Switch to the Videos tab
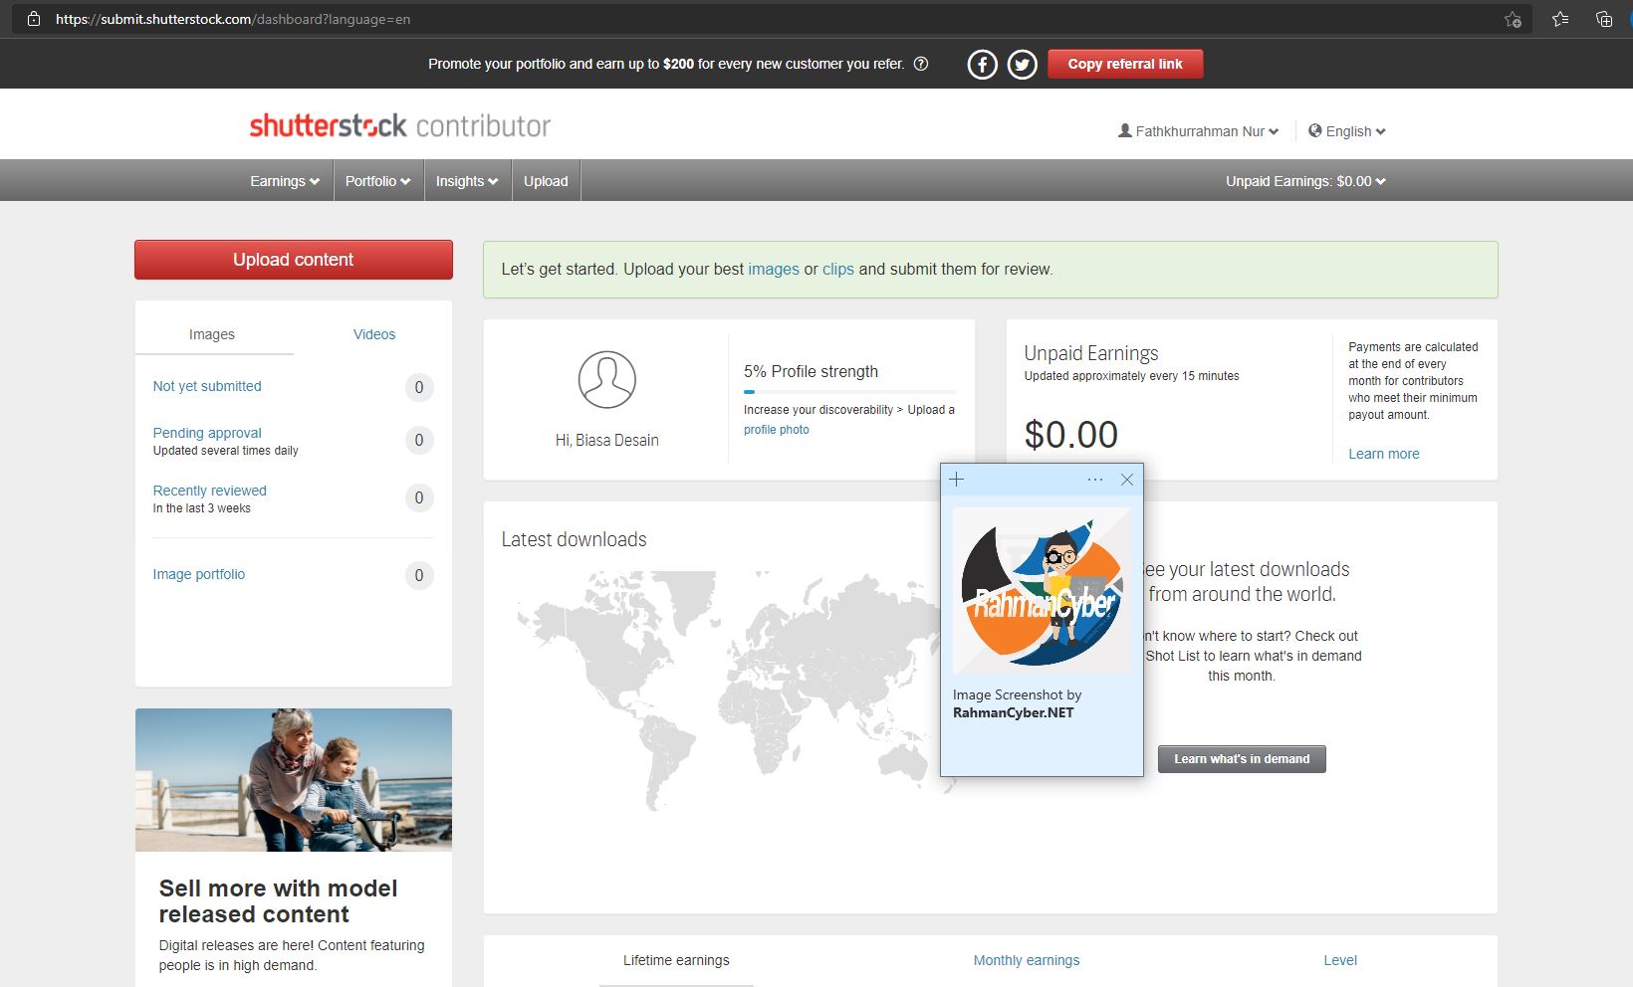 coord(373,334)
